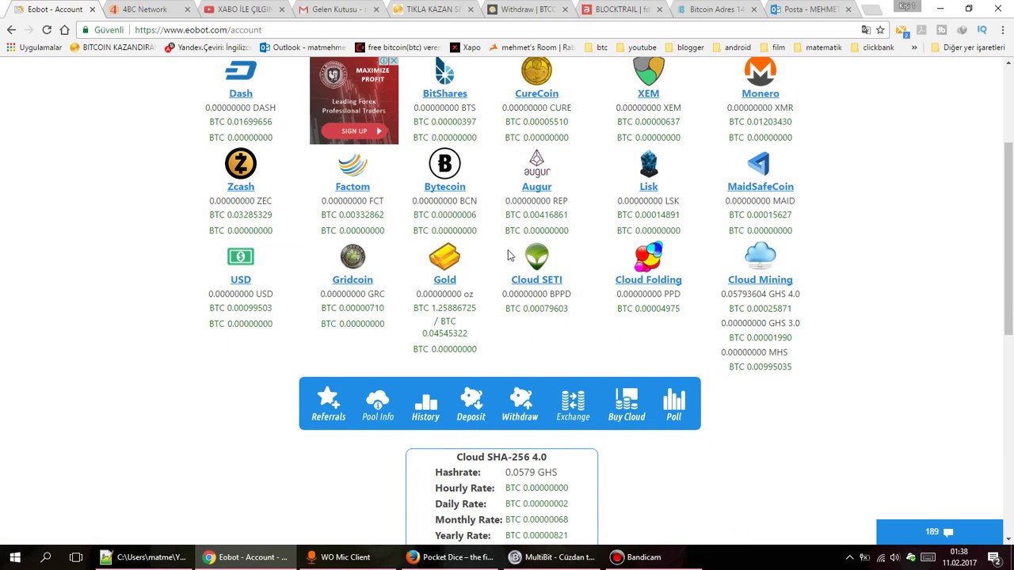The height and width of the screenshot is (570, 1014).
Task: Open the clickbank bookmarks folder
Action: 872,47
